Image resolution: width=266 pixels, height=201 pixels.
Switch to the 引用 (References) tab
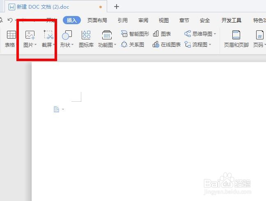coord(123,21)
